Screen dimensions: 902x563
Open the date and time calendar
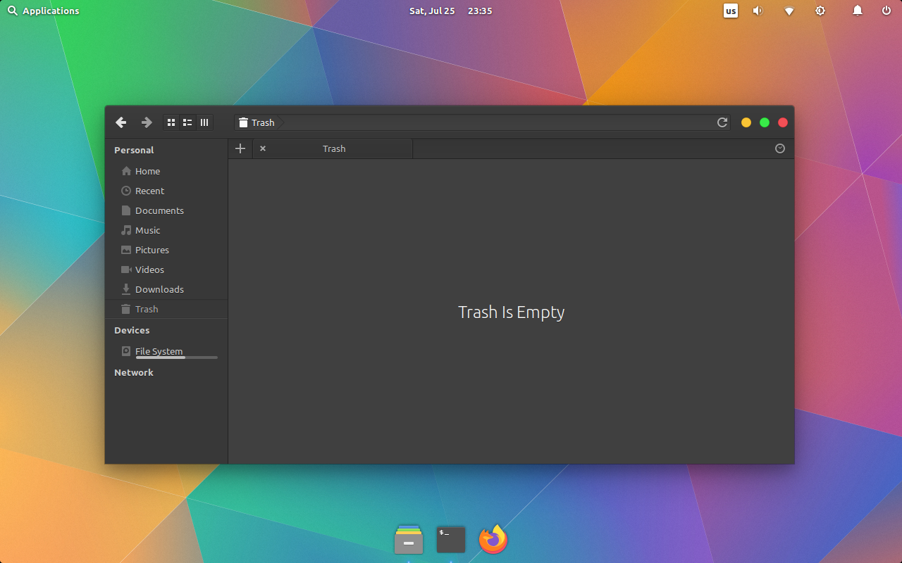(451, 11)
